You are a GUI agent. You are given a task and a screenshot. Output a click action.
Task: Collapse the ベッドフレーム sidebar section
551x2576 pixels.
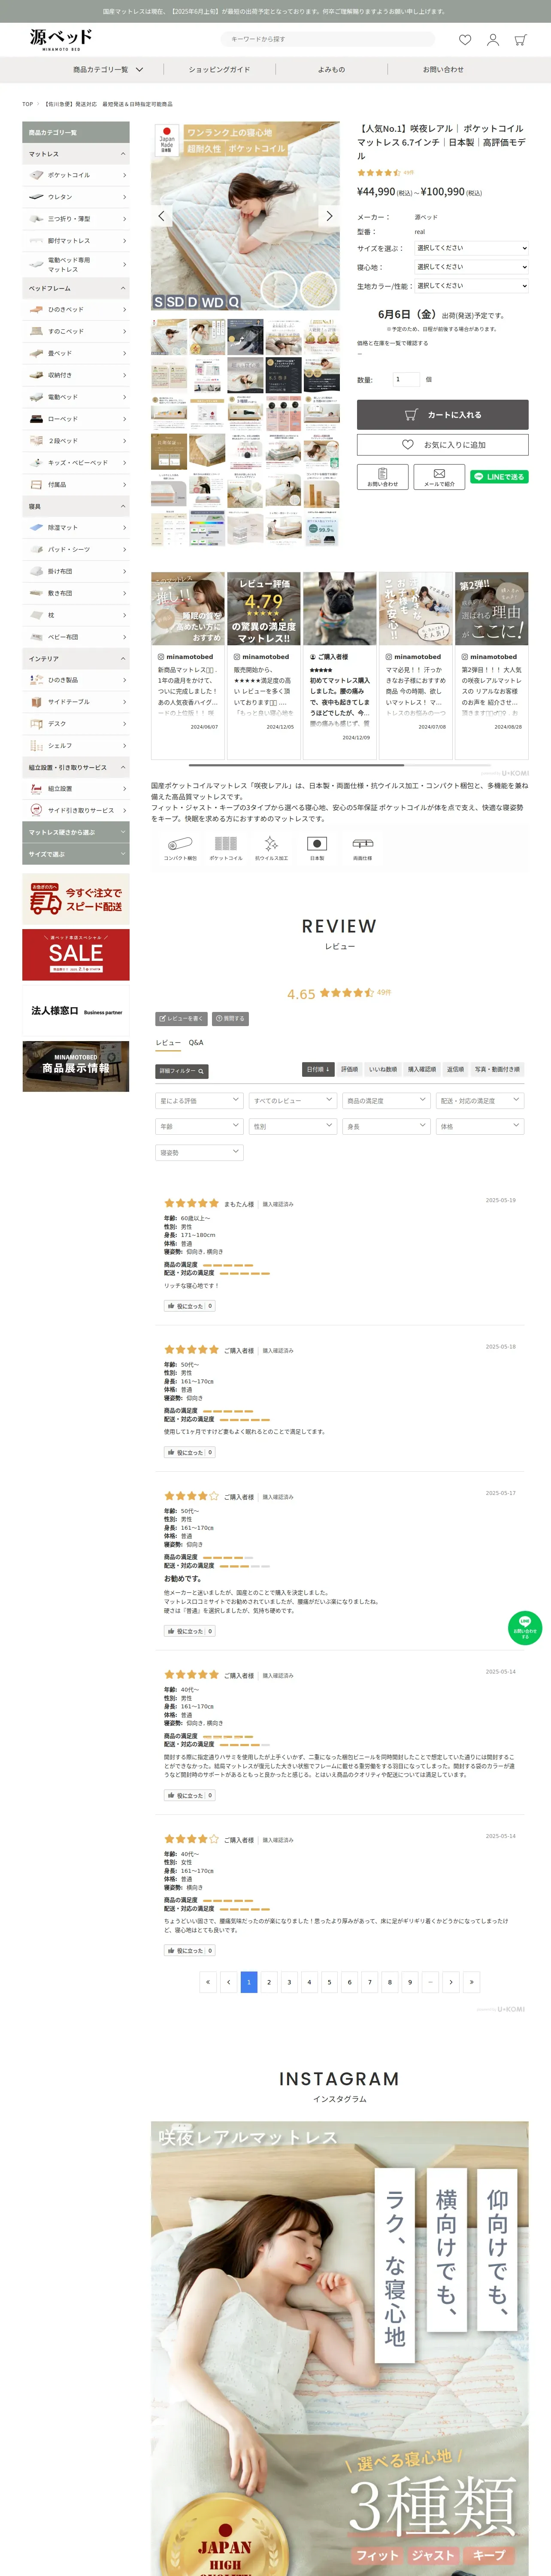(76, 288)
